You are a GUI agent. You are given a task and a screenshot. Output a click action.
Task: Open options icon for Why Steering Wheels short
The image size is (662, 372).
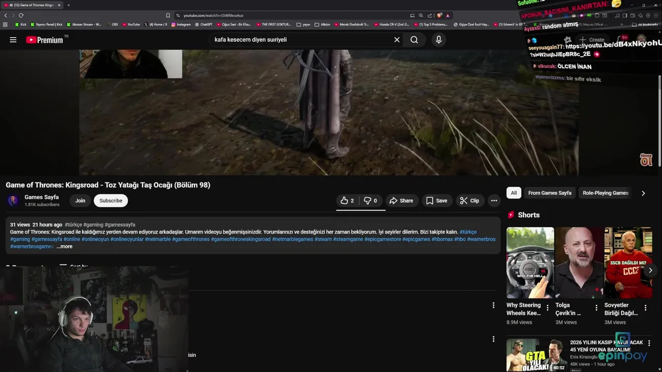click(x=547, y=308)
